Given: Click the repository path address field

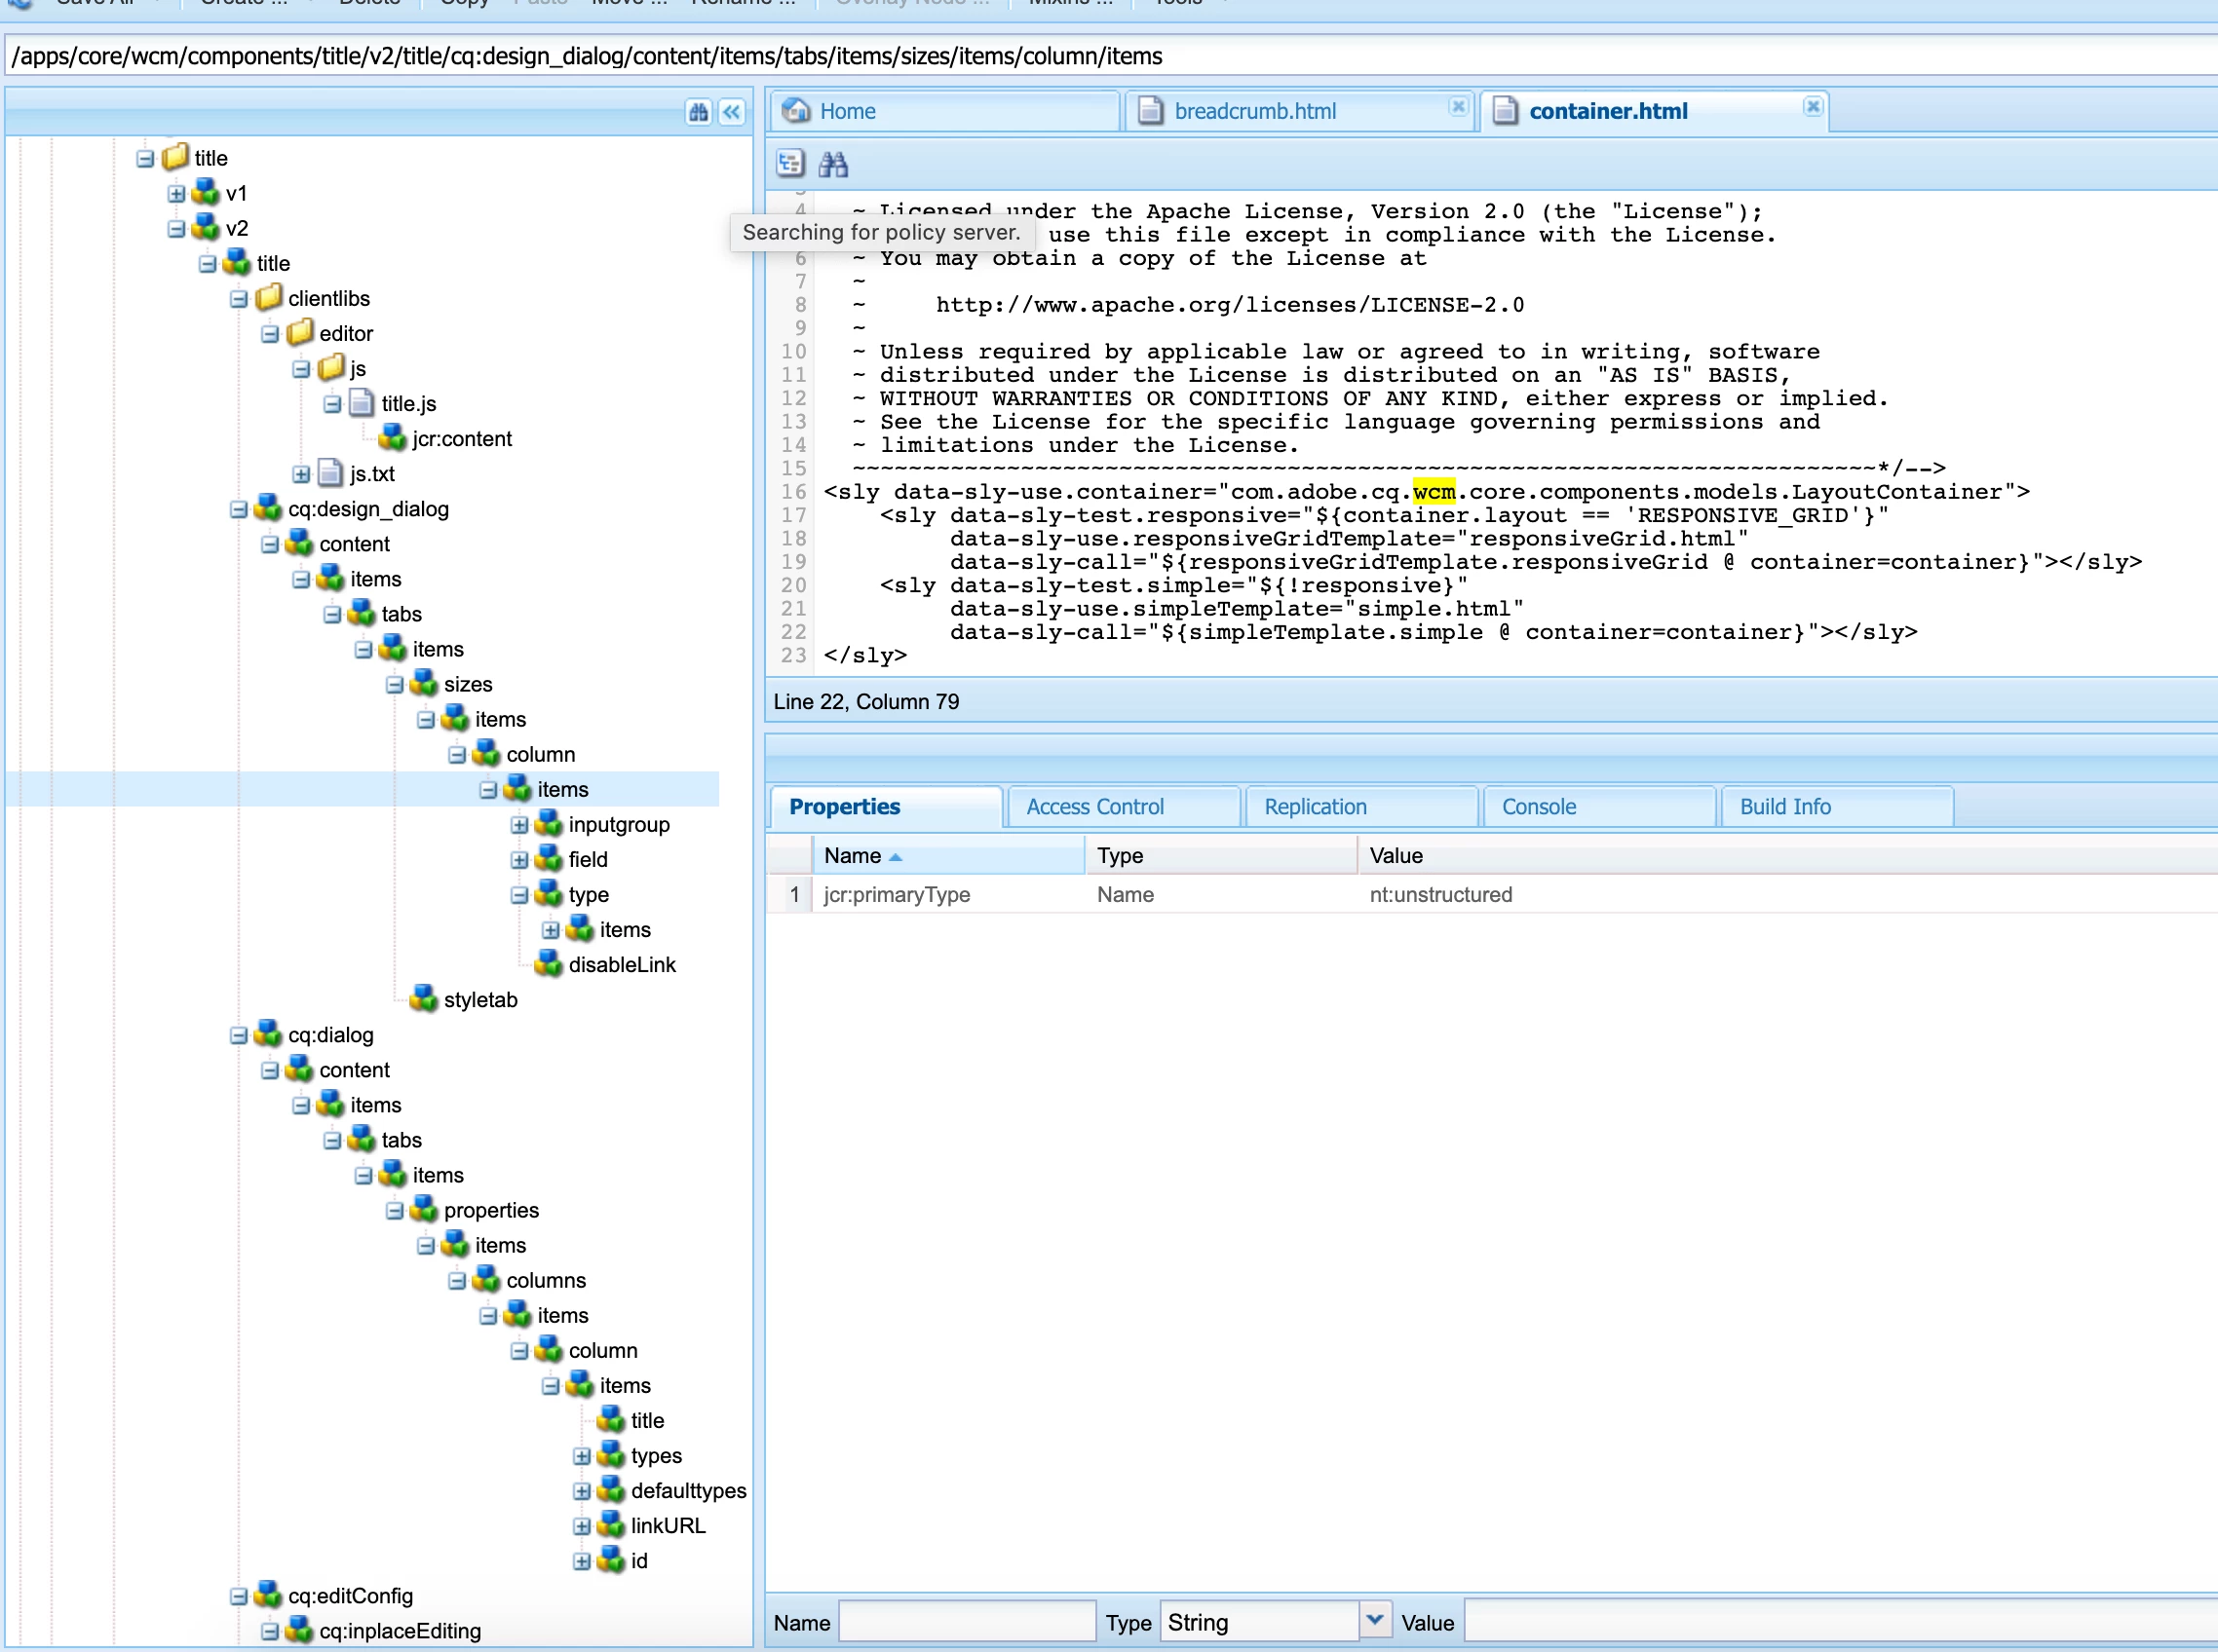Looking at the screenshot, I should click(1100, 56).
